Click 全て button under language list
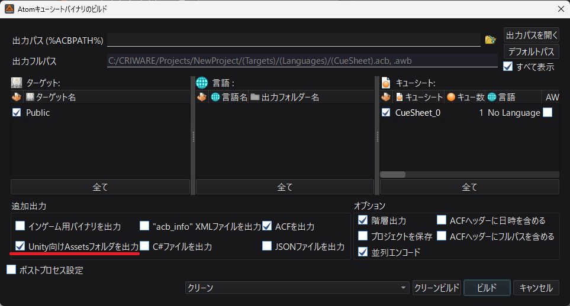 [285, 187]
